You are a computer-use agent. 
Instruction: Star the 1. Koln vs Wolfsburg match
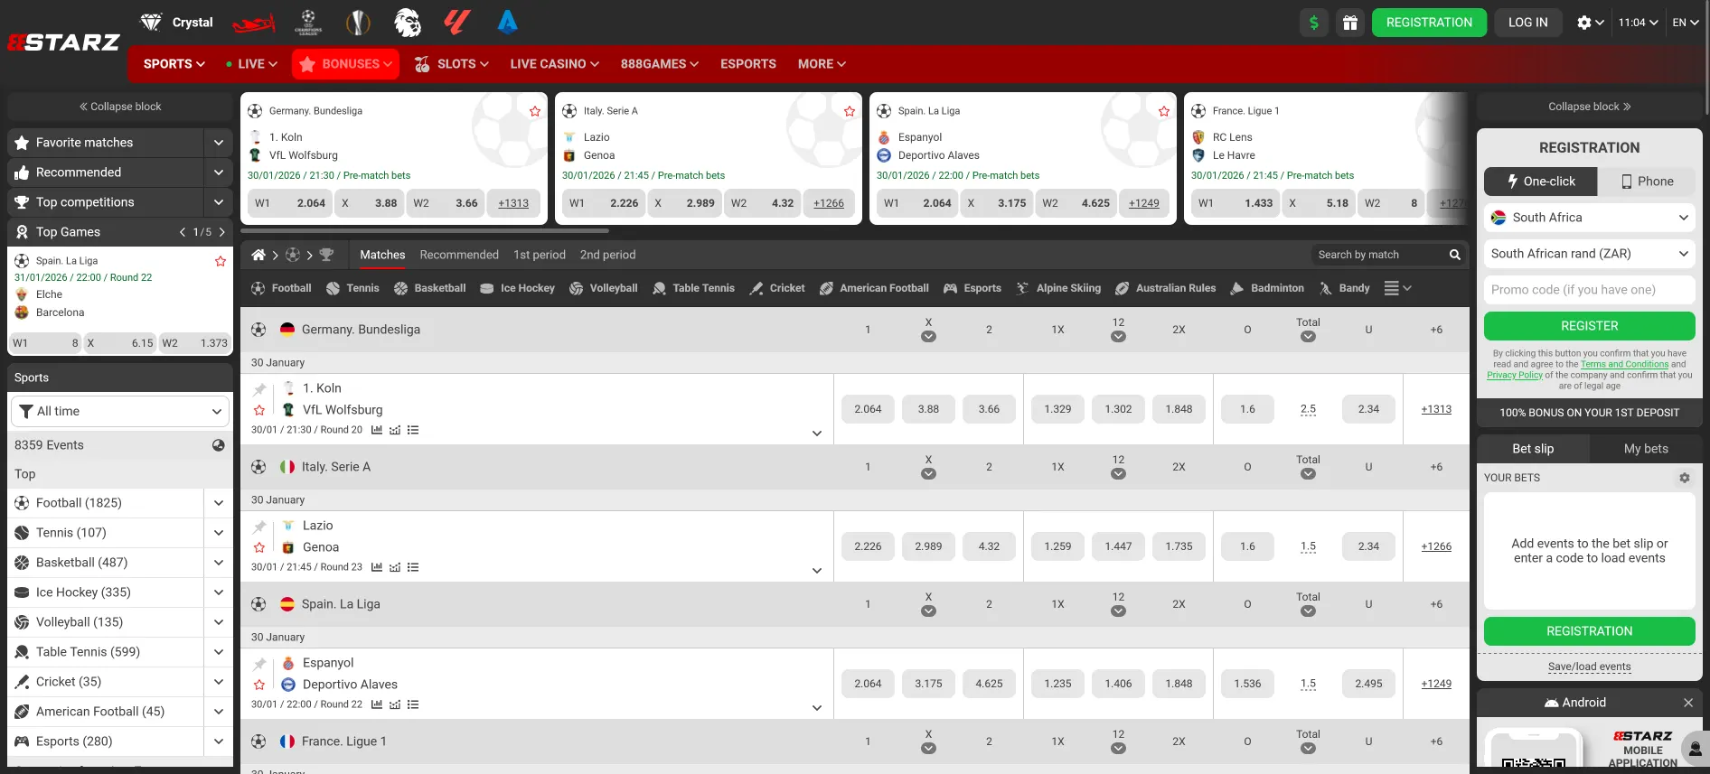click(x=259, y=410)
